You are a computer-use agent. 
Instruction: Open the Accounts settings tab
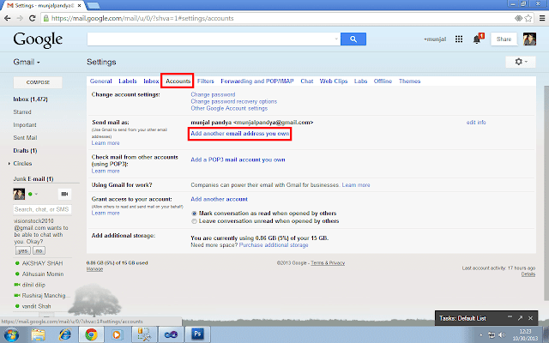click(178, 81)
